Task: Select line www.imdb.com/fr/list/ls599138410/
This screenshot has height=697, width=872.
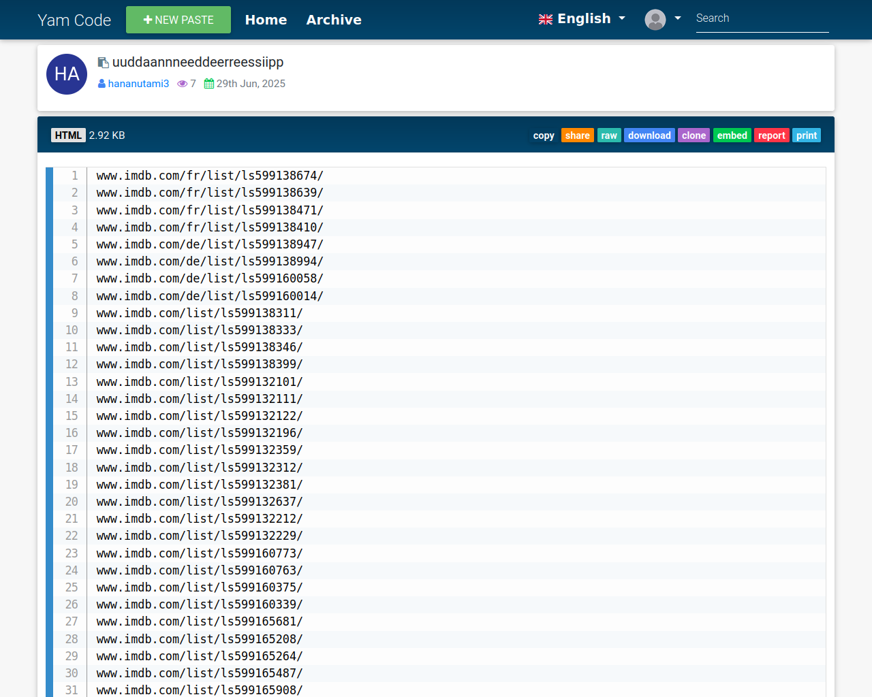Action: [x=210, y=227]
